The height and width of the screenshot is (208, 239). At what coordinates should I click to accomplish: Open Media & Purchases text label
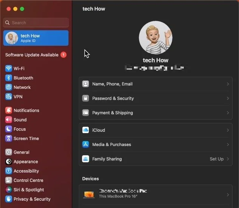(112, 144)
